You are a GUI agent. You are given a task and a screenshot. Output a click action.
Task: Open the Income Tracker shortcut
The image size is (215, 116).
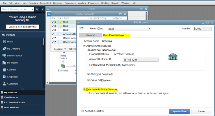[x=15, y=56]
